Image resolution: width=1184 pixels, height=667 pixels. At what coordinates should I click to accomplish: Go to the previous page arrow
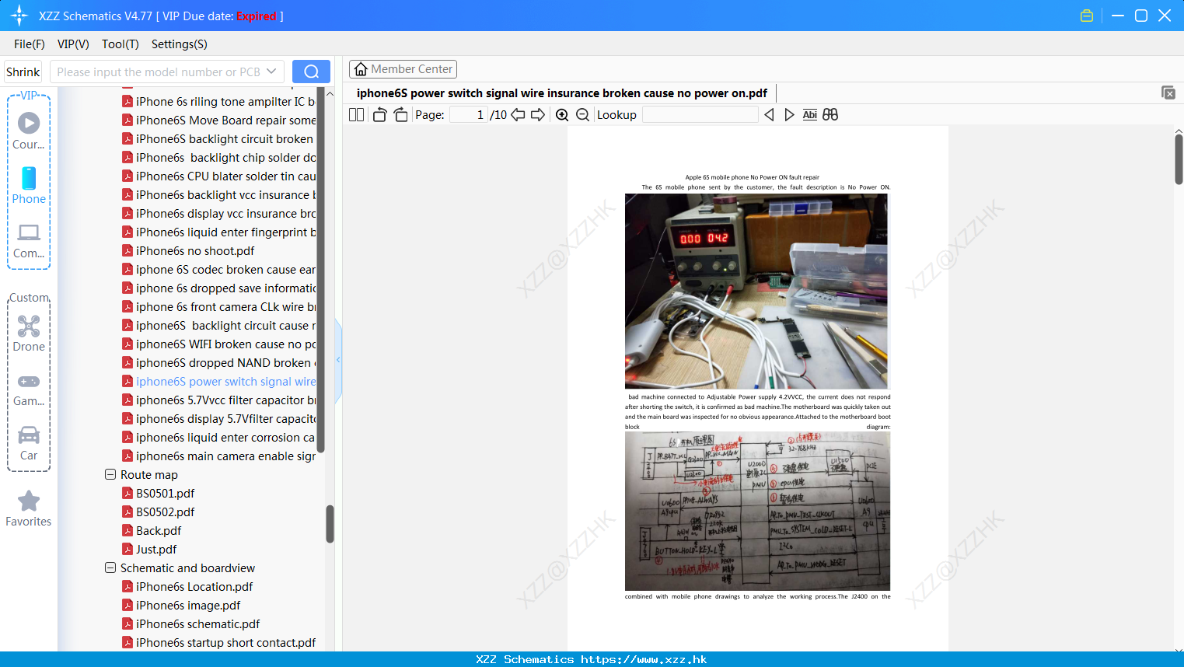(x=518, y=114)
